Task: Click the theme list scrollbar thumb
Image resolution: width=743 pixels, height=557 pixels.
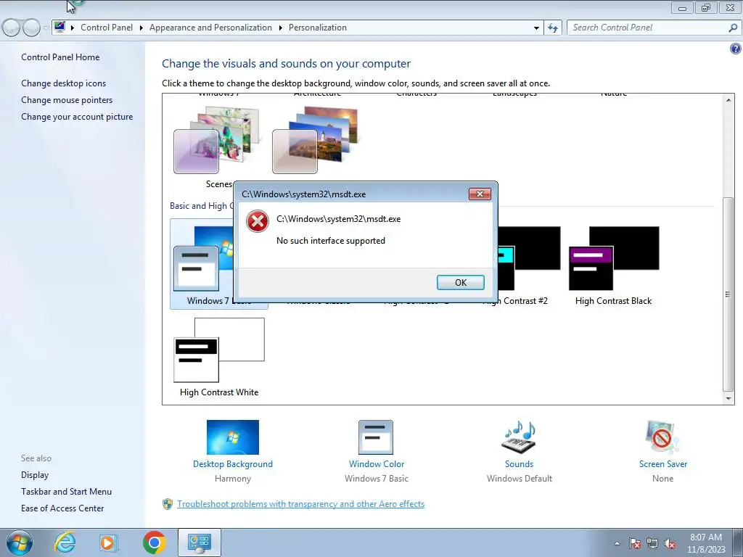Action: [x=728, y=294]
